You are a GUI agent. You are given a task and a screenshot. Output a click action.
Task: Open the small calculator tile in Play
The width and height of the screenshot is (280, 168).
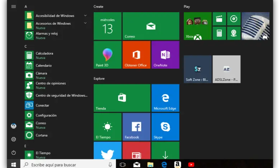pos(219,33)
